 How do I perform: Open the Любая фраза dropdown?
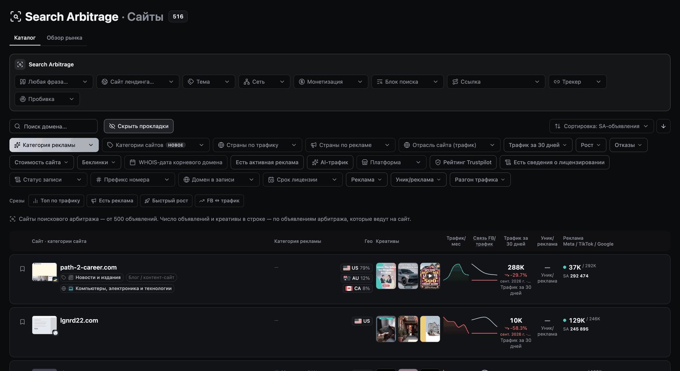[x=54, y=82]
